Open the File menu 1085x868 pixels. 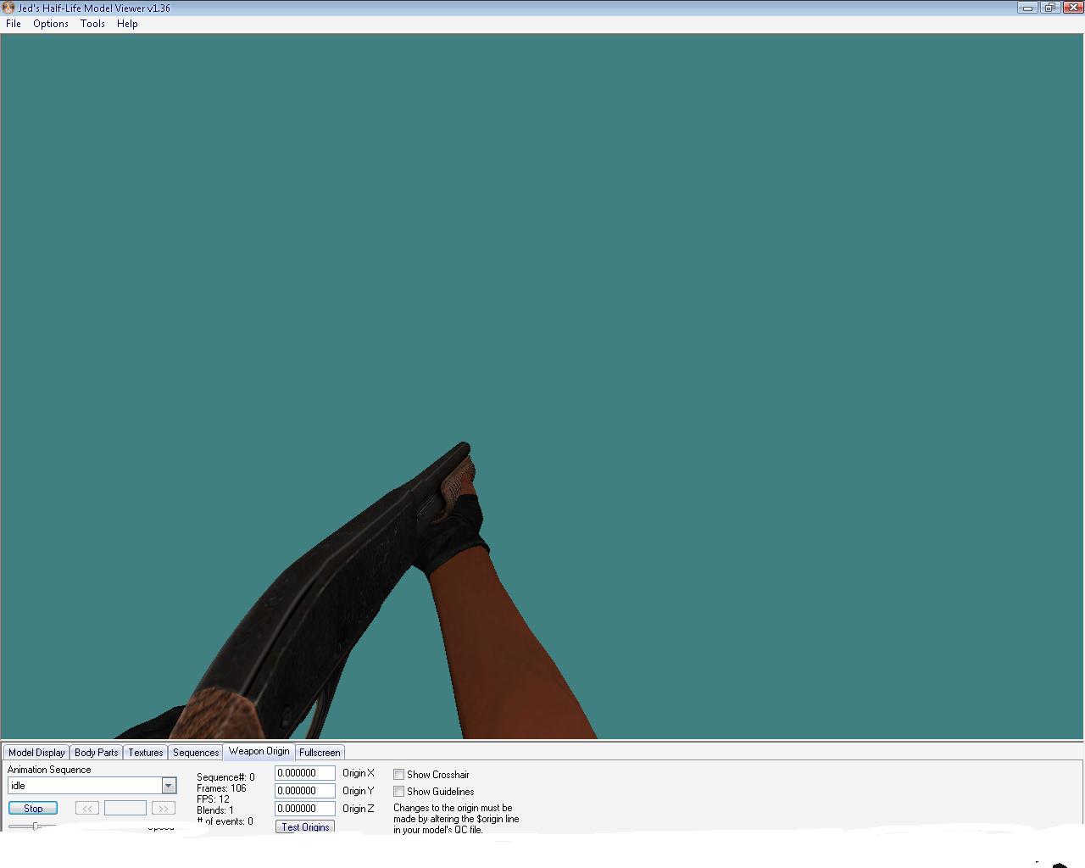(x=14, y=24)
